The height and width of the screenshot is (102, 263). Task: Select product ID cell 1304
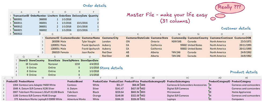(x=12, y=85)
